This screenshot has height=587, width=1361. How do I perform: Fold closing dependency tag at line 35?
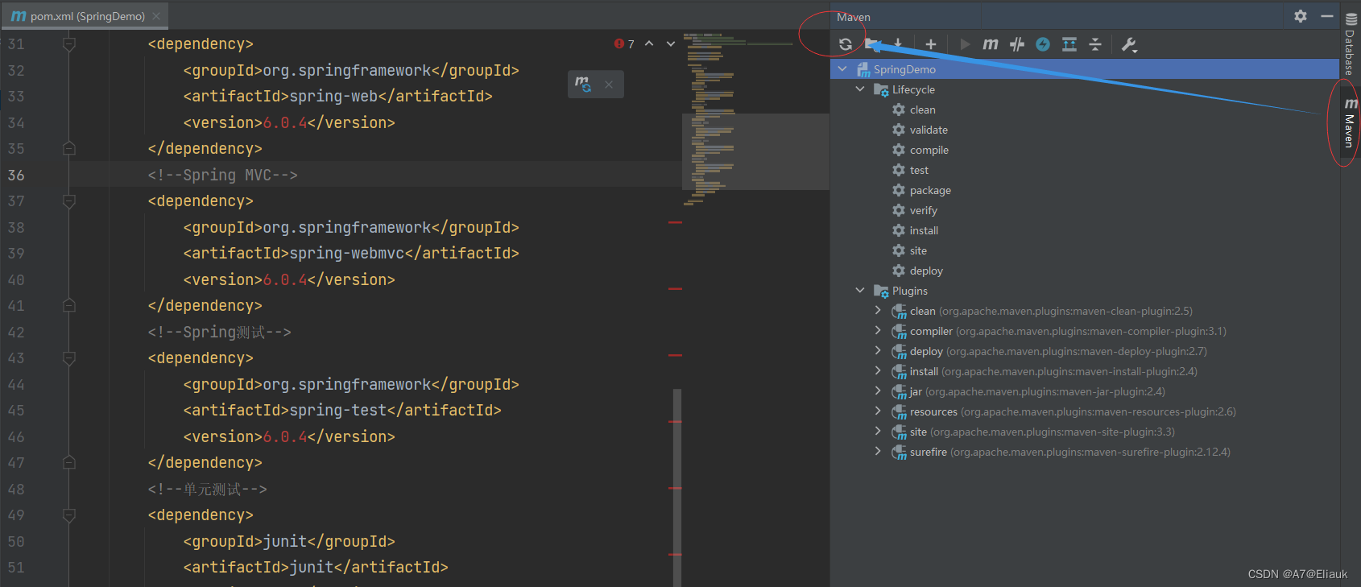[69, 148]
